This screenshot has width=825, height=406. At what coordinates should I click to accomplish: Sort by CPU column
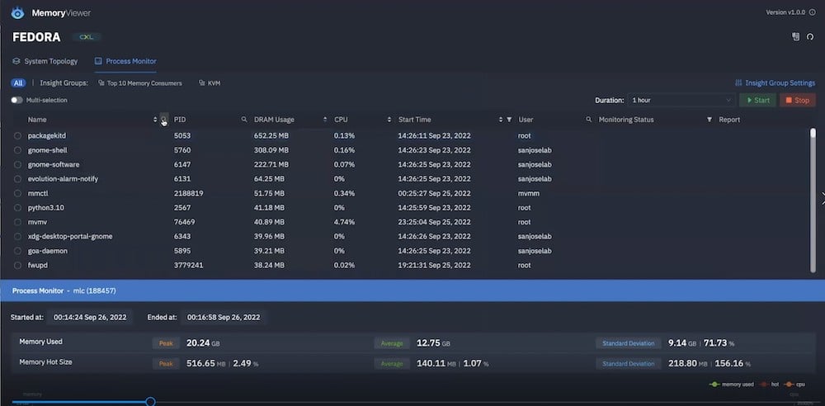point(389,120)
